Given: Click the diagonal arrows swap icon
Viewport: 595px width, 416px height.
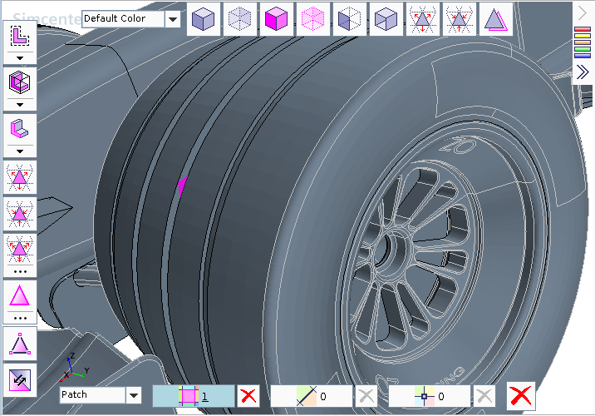Looking at the screenshot, I should [x=19, y=379].
